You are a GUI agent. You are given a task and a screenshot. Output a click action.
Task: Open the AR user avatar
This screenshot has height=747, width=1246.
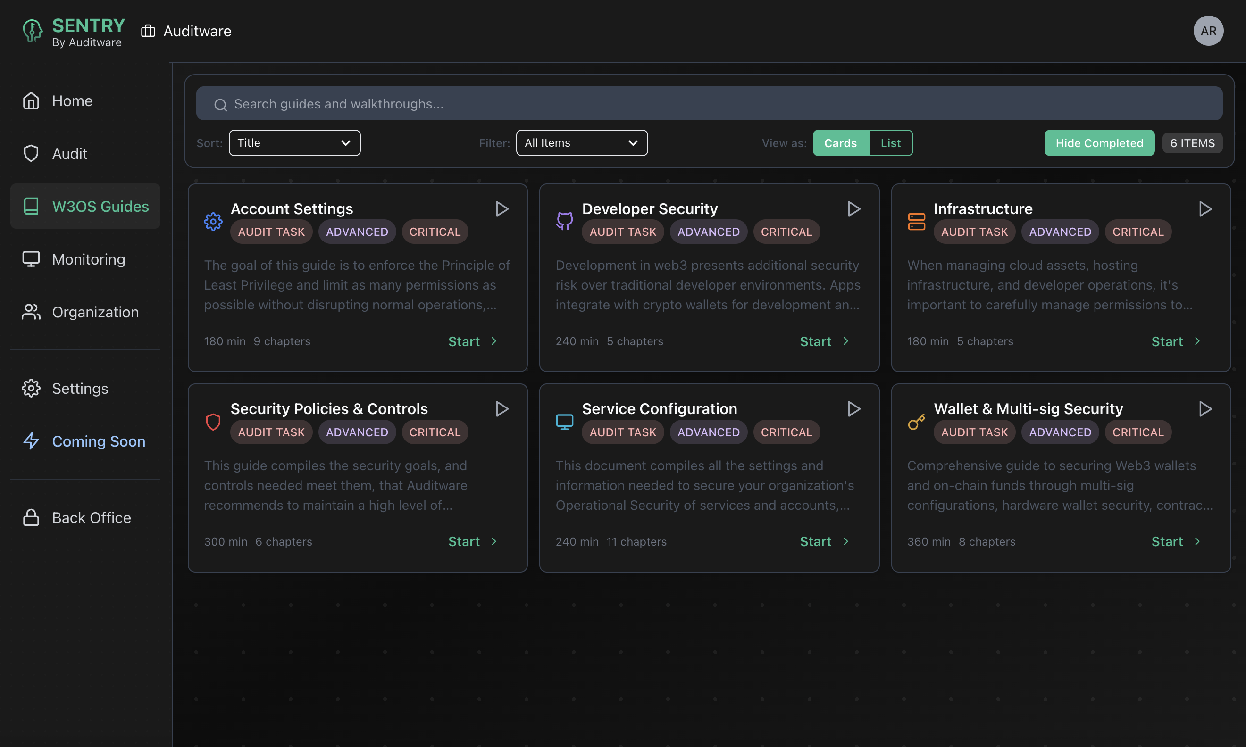click(1208, 31)
